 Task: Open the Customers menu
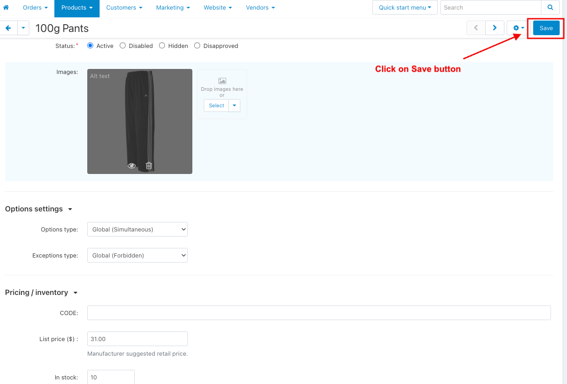pos(124,7)
